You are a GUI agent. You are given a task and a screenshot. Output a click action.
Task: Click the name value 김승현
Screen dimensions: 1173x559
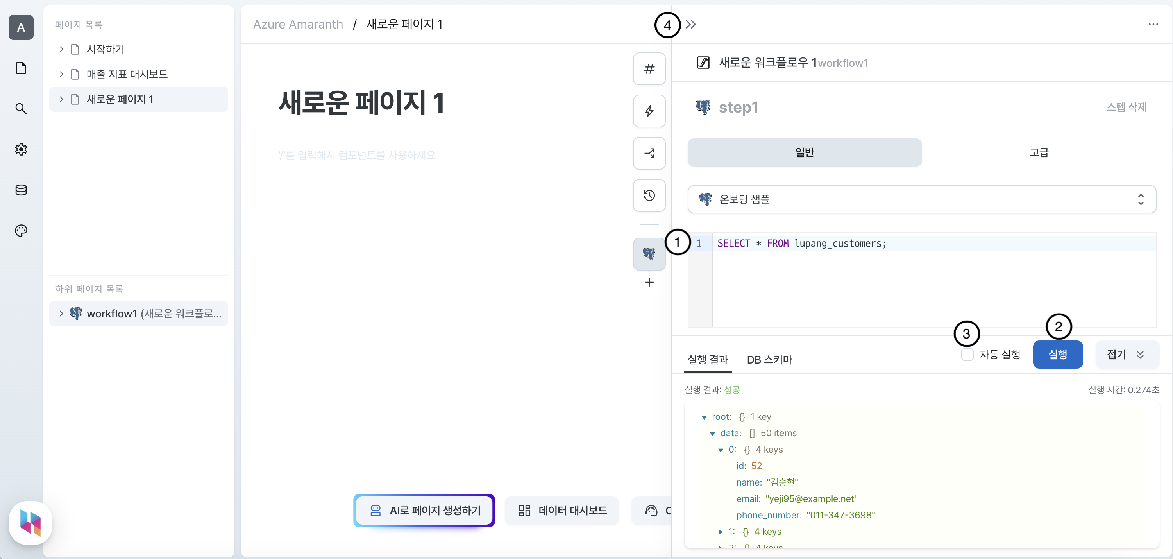coord(782,482)
